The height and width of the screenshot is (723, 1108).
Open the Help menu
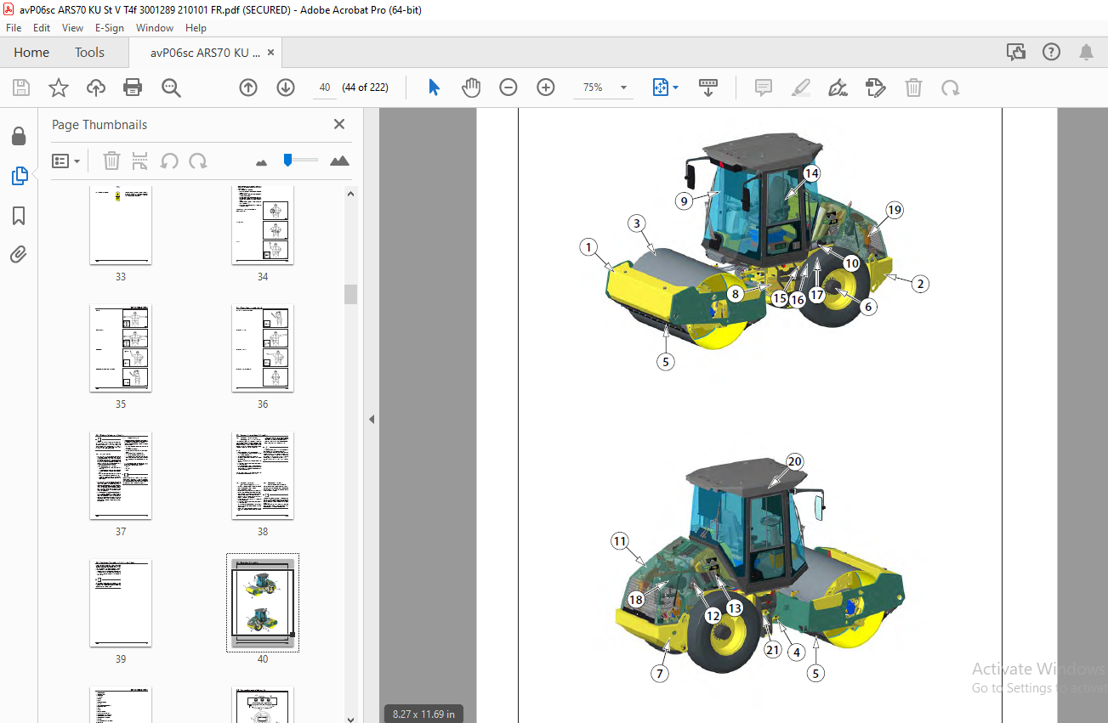pos(196,28)
